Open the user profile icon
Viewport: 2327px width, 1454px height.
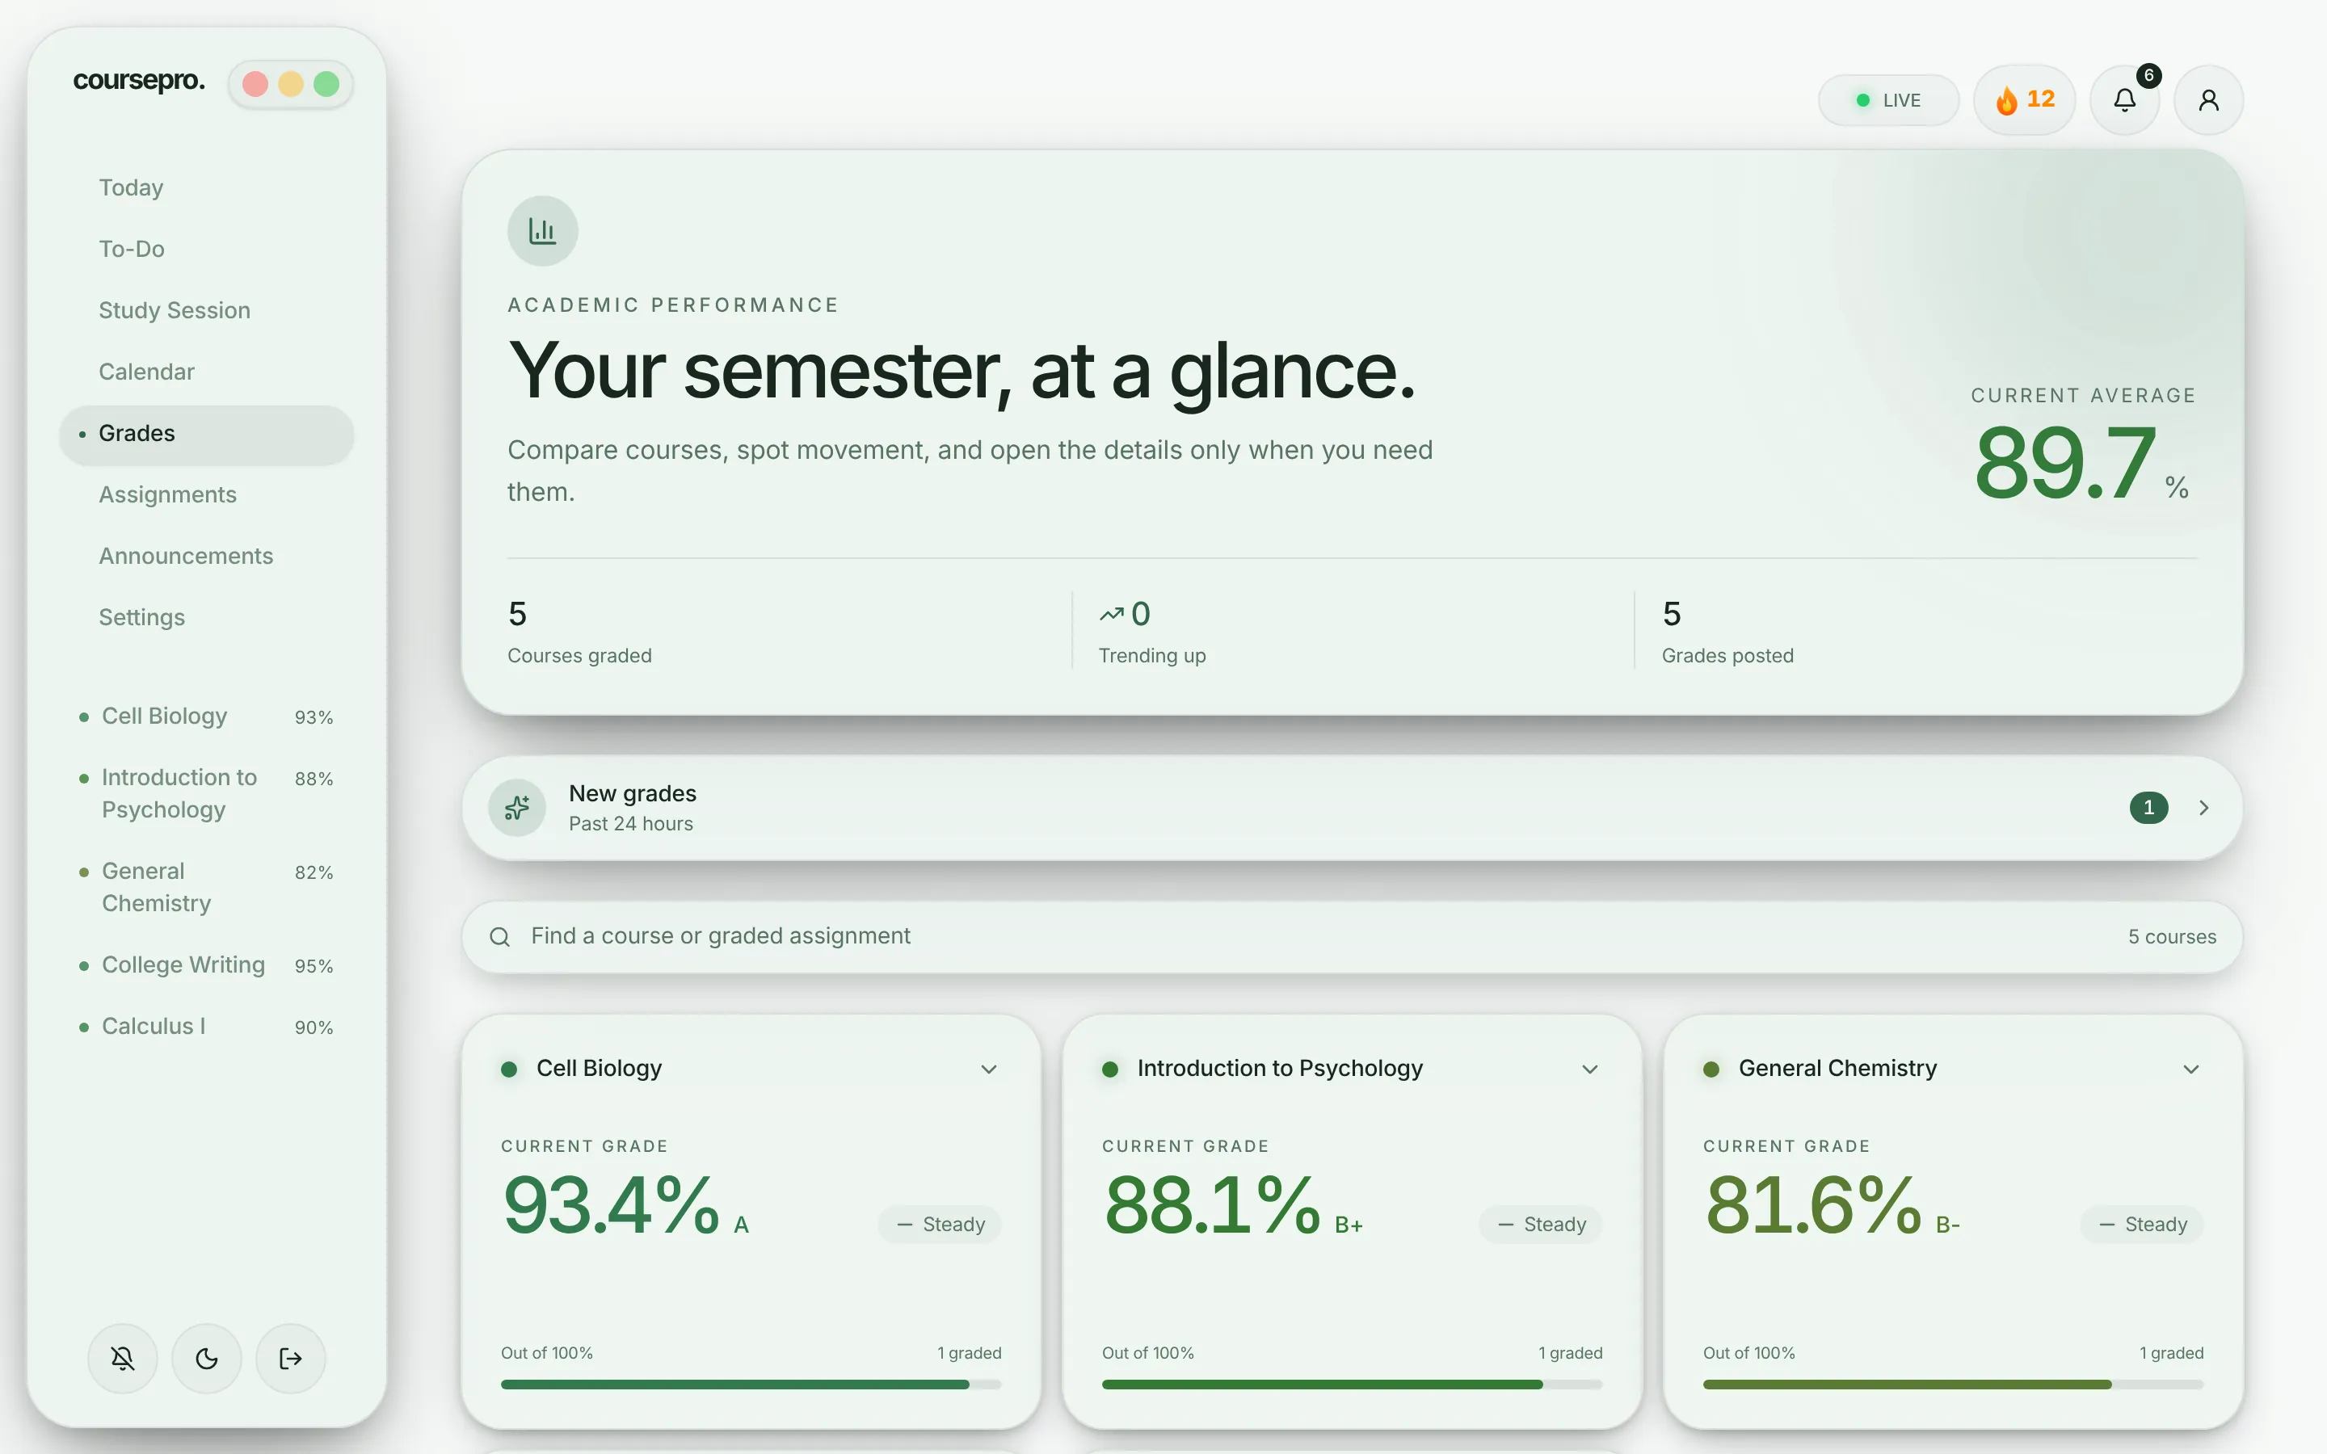coord(2209,100)
